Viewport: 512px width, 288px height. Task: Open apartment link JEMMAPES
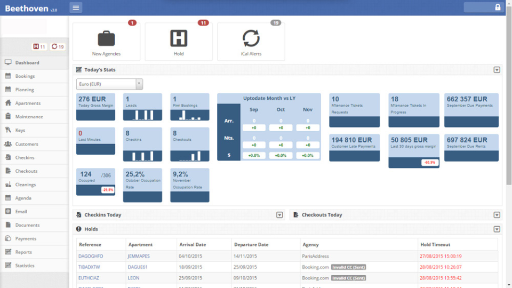[139, 256]
